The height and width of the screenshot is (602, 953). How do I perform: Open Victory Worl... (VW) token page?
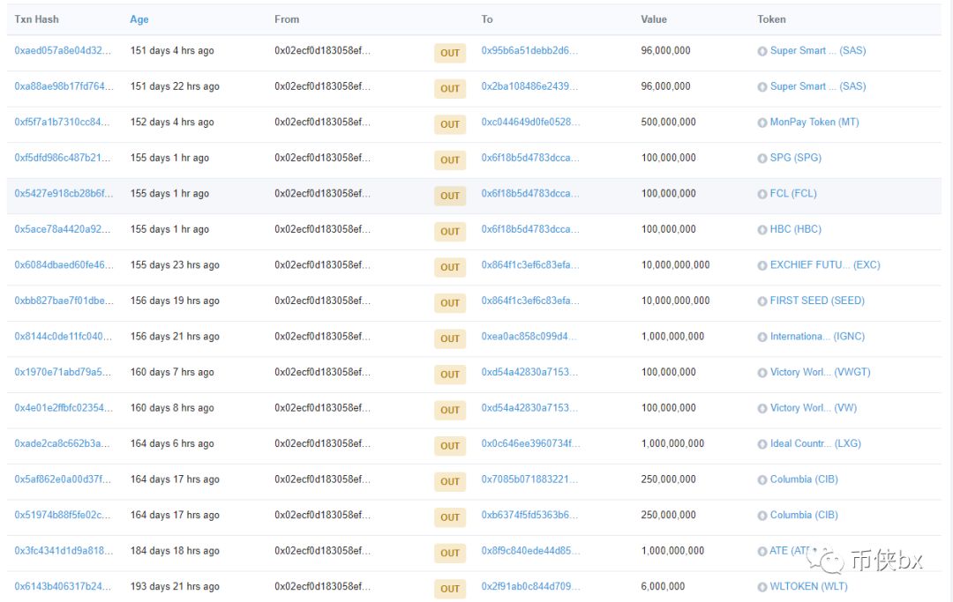point(814,408)
